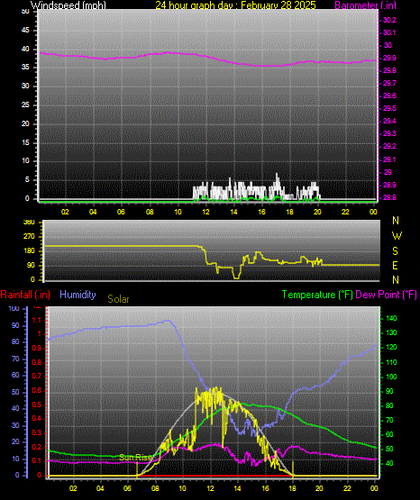Image resolution: width=420 pixels, height=500 pixels.
Task: Click the Temperature (°F) legend label
Action: coord(317,295)
